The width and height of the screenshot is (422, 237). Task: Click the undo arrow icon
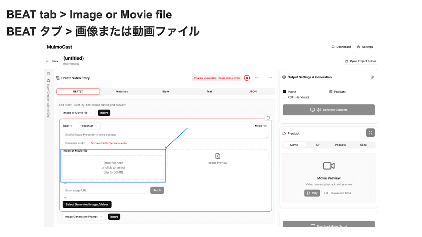pos(257,78)
